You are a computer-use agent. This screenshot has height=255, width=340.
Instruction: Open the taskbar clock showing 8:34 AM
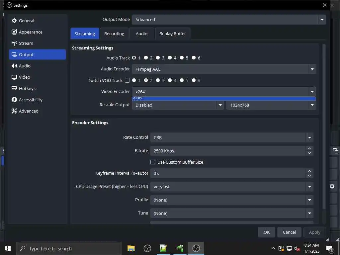pos(311,248)
